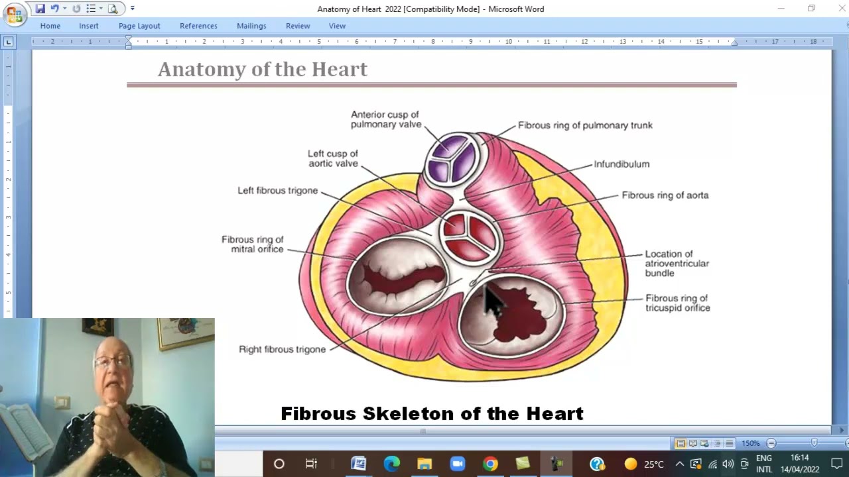Open Zoom app from the taskbar
Image resolution: width=849 pixels, height=477 pixels.
click(x=458, y=464)
